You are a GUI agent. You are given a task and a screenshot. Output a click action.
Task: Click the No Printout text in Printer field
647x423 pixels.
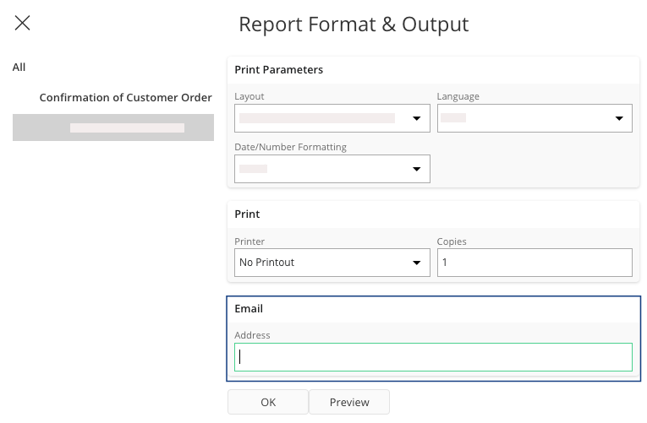pyautogui.click(x=267, y=263)
